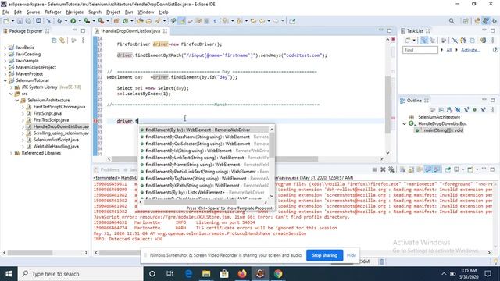Expand the MavenProject node
Viewport: 500px width, 281px height.
pos(5,74)
